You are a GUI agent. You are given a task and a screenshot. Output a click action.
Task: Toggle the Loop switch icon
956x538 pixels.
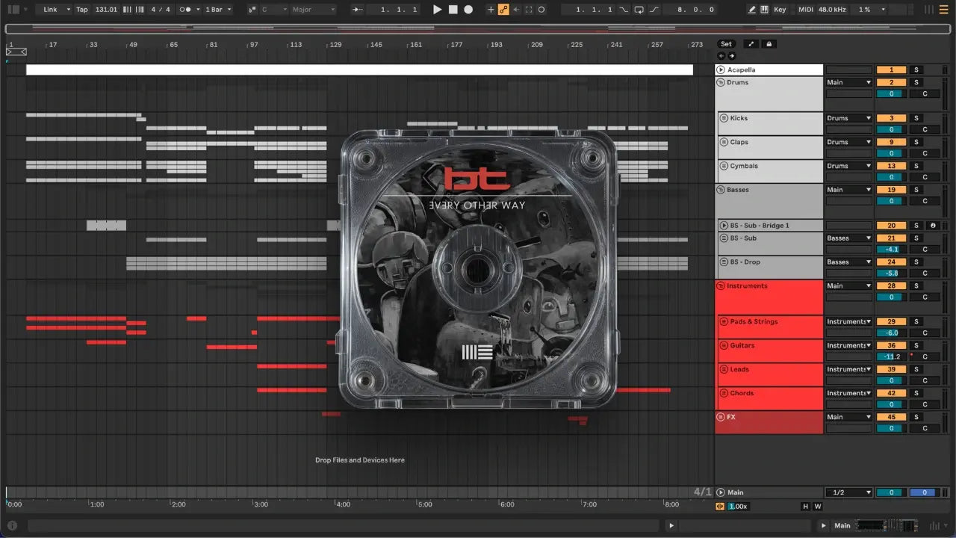coord(639,10)
